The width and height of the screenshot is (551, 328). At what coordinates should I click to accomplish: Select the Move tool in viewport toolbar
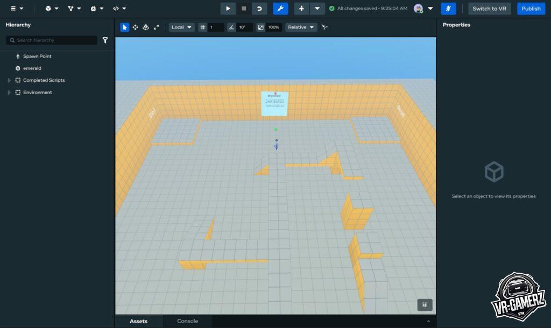click(x=135, y=27)
